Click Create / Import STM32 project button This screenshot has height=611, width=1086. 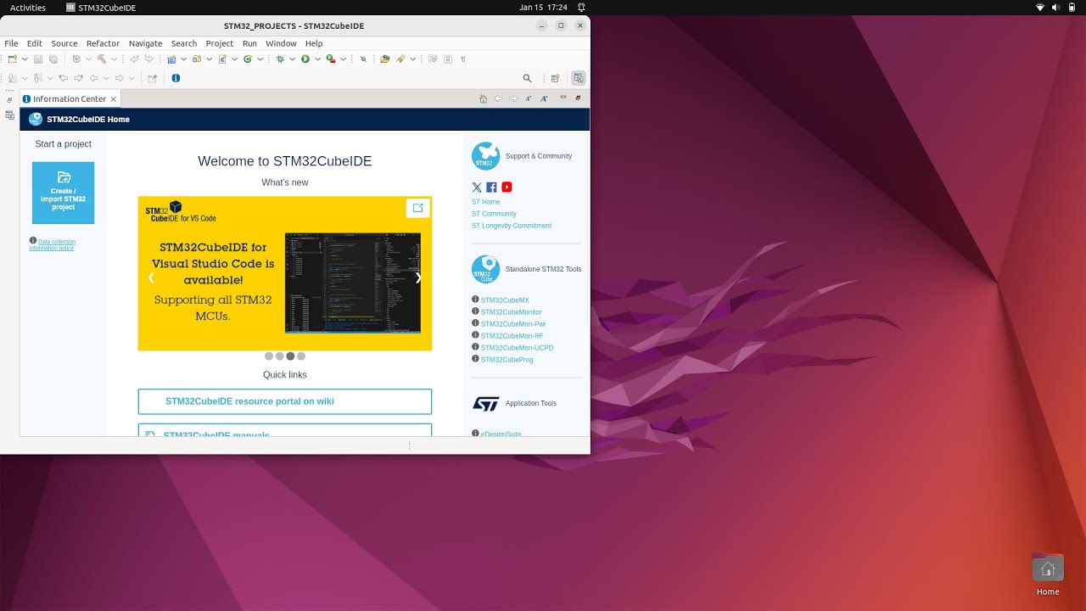[63, 193]
